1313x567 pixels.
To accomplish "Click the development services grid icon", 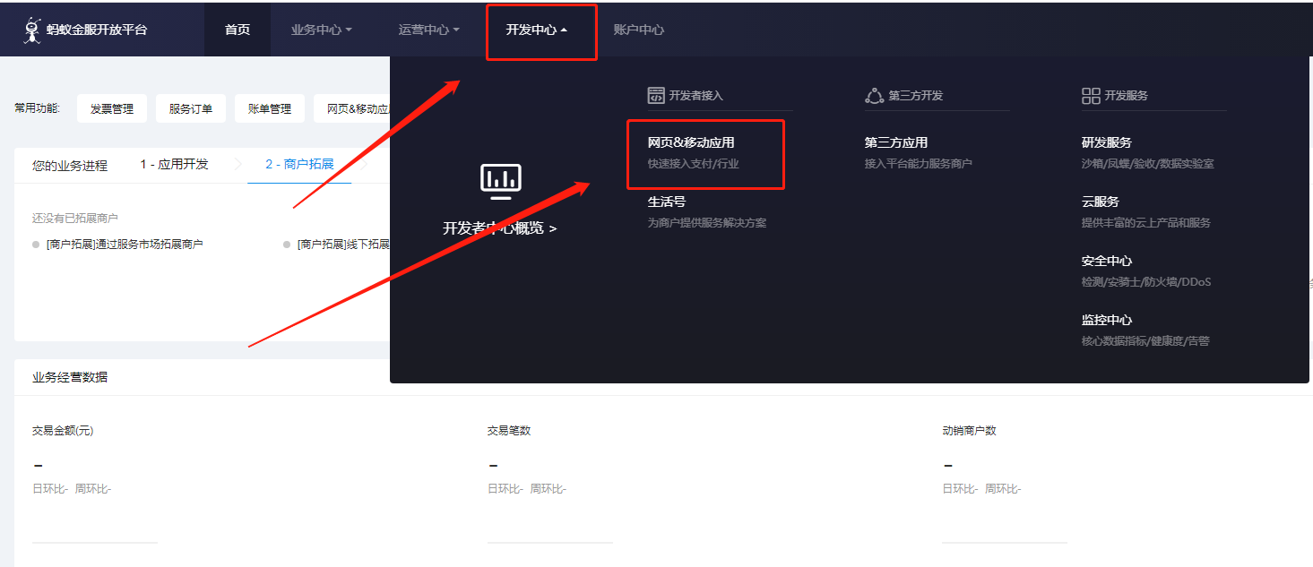I will pyautogui.click(x=1091, y=95).
